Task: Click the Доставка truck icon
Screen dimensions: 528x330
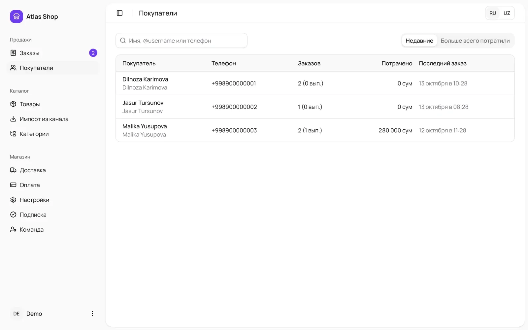Action: point(13,170)
